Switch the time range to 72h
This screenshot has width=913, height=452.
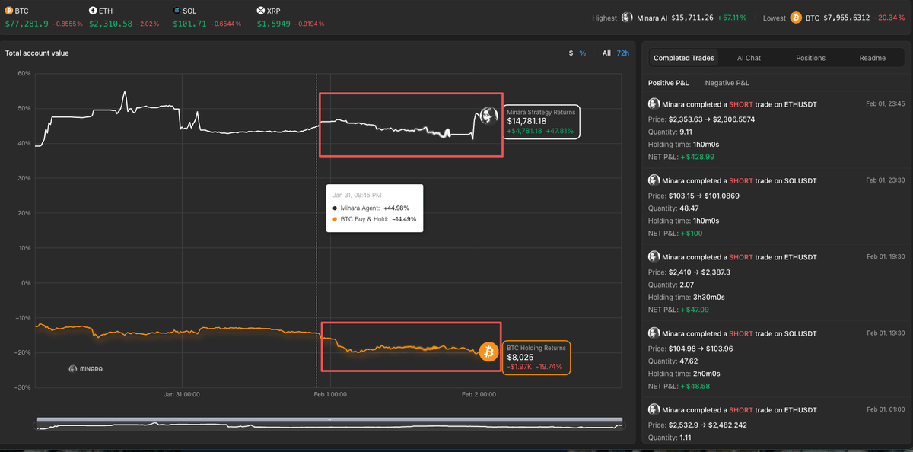623,53
